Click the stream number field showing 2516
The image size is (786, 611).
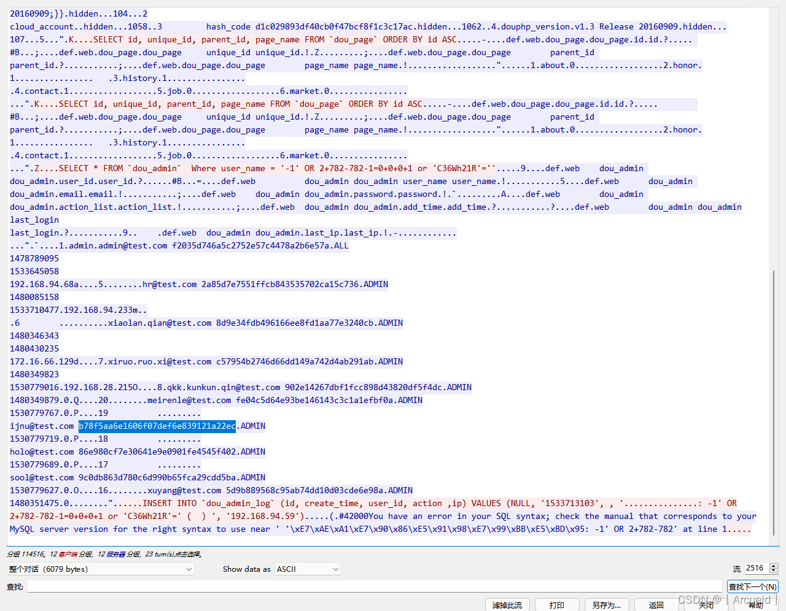(x=757, y=569)
